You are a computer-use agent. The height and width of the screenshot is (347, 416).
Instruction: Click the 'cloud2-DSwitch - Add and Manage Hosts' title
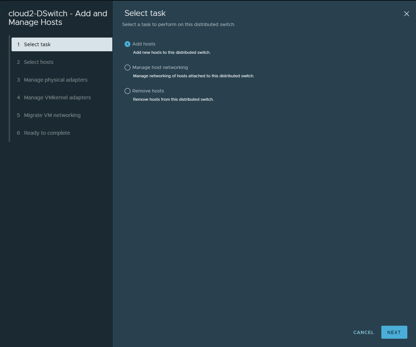tap(58, 18)
